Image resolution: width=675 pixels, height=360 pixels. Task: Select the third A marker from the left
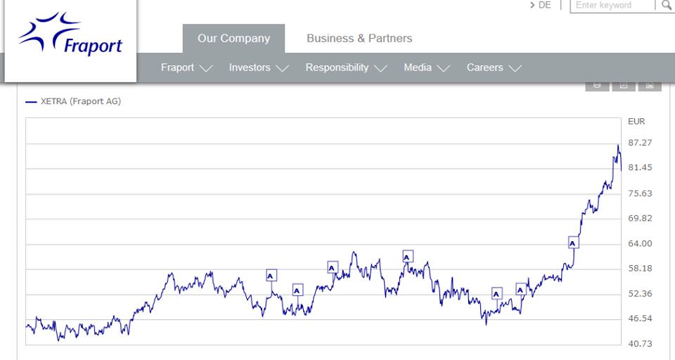tap(333, 267)
